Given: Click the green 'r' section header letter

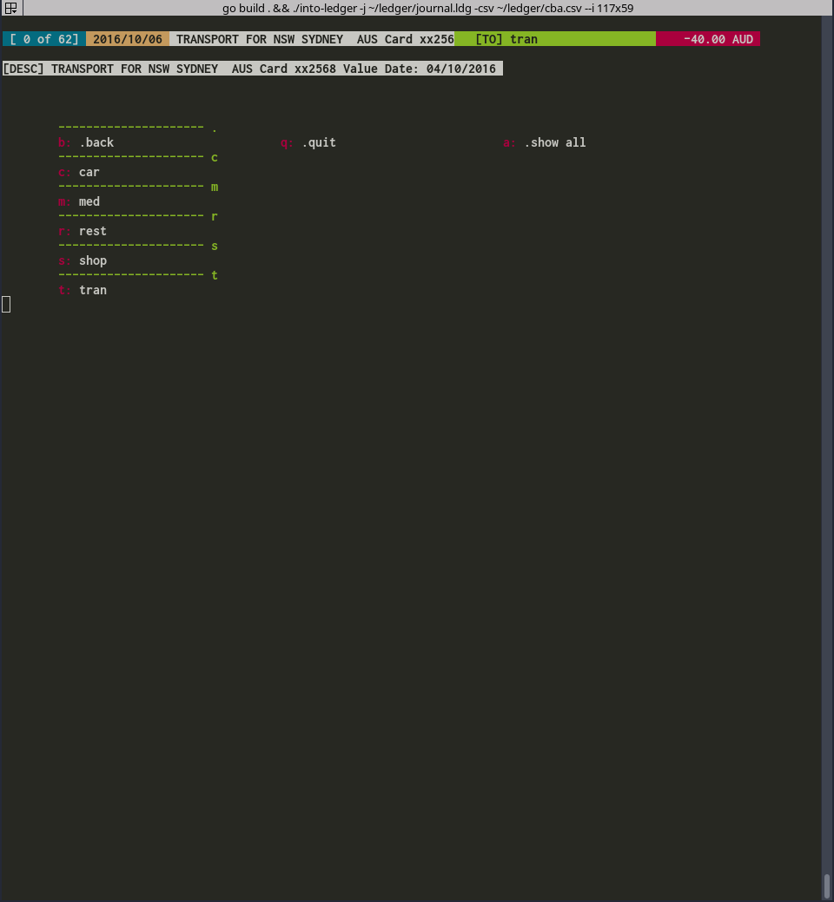Looking at the screenshot, I should (x=214, y=217).
